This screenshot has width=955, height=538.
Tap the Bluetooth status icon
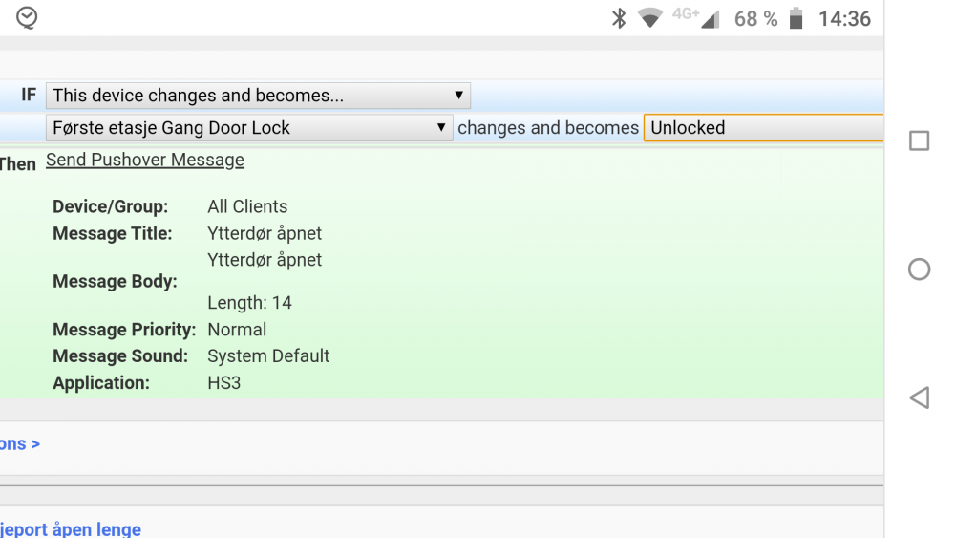pyautogui.click(x=619, y=18)
